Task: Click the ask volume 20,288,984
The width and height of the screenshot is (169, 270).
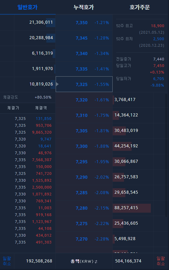Action: click(x=41, y=38)
